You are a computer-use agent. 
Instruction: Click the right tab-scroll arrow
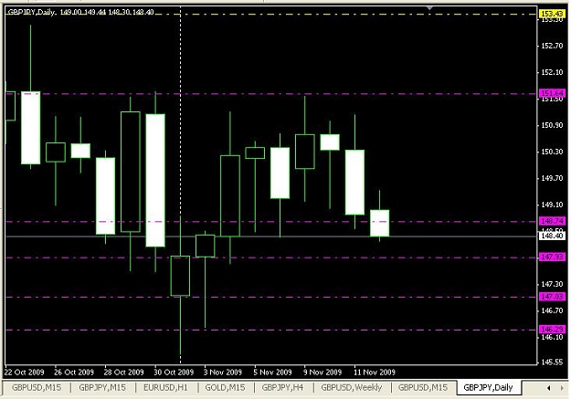(x=562, y=388)
